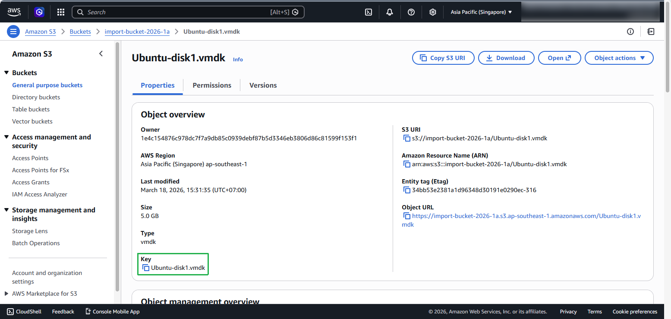This screenshot has height=319, width=671.
Task: Open the side tools panel icon
Action: coord(651,32)
